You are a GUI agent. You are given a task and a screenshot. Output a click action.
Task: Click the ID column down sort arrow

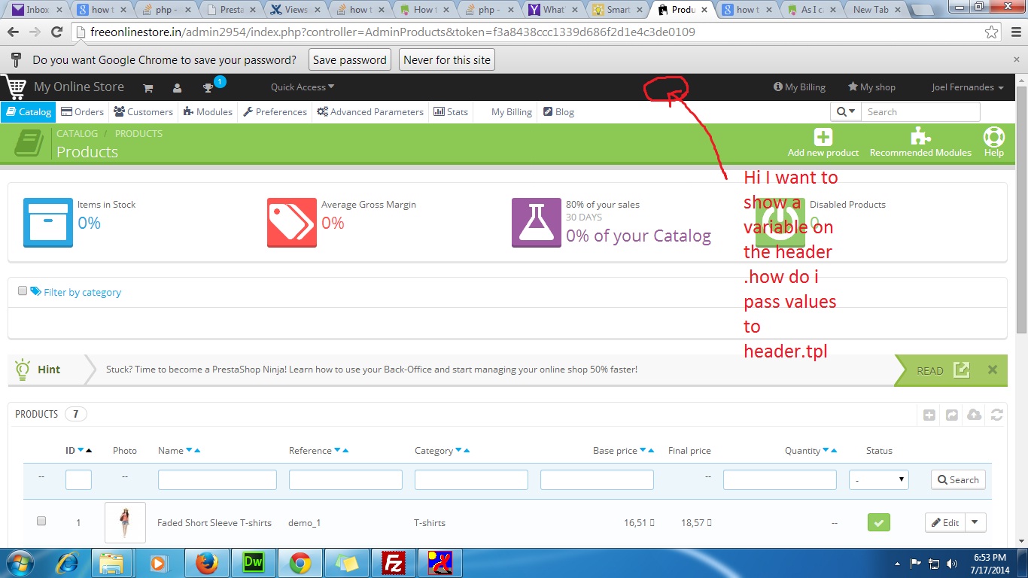pos(81,451)
